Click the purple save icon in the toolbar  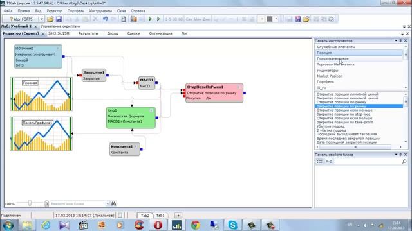[297, 19]
